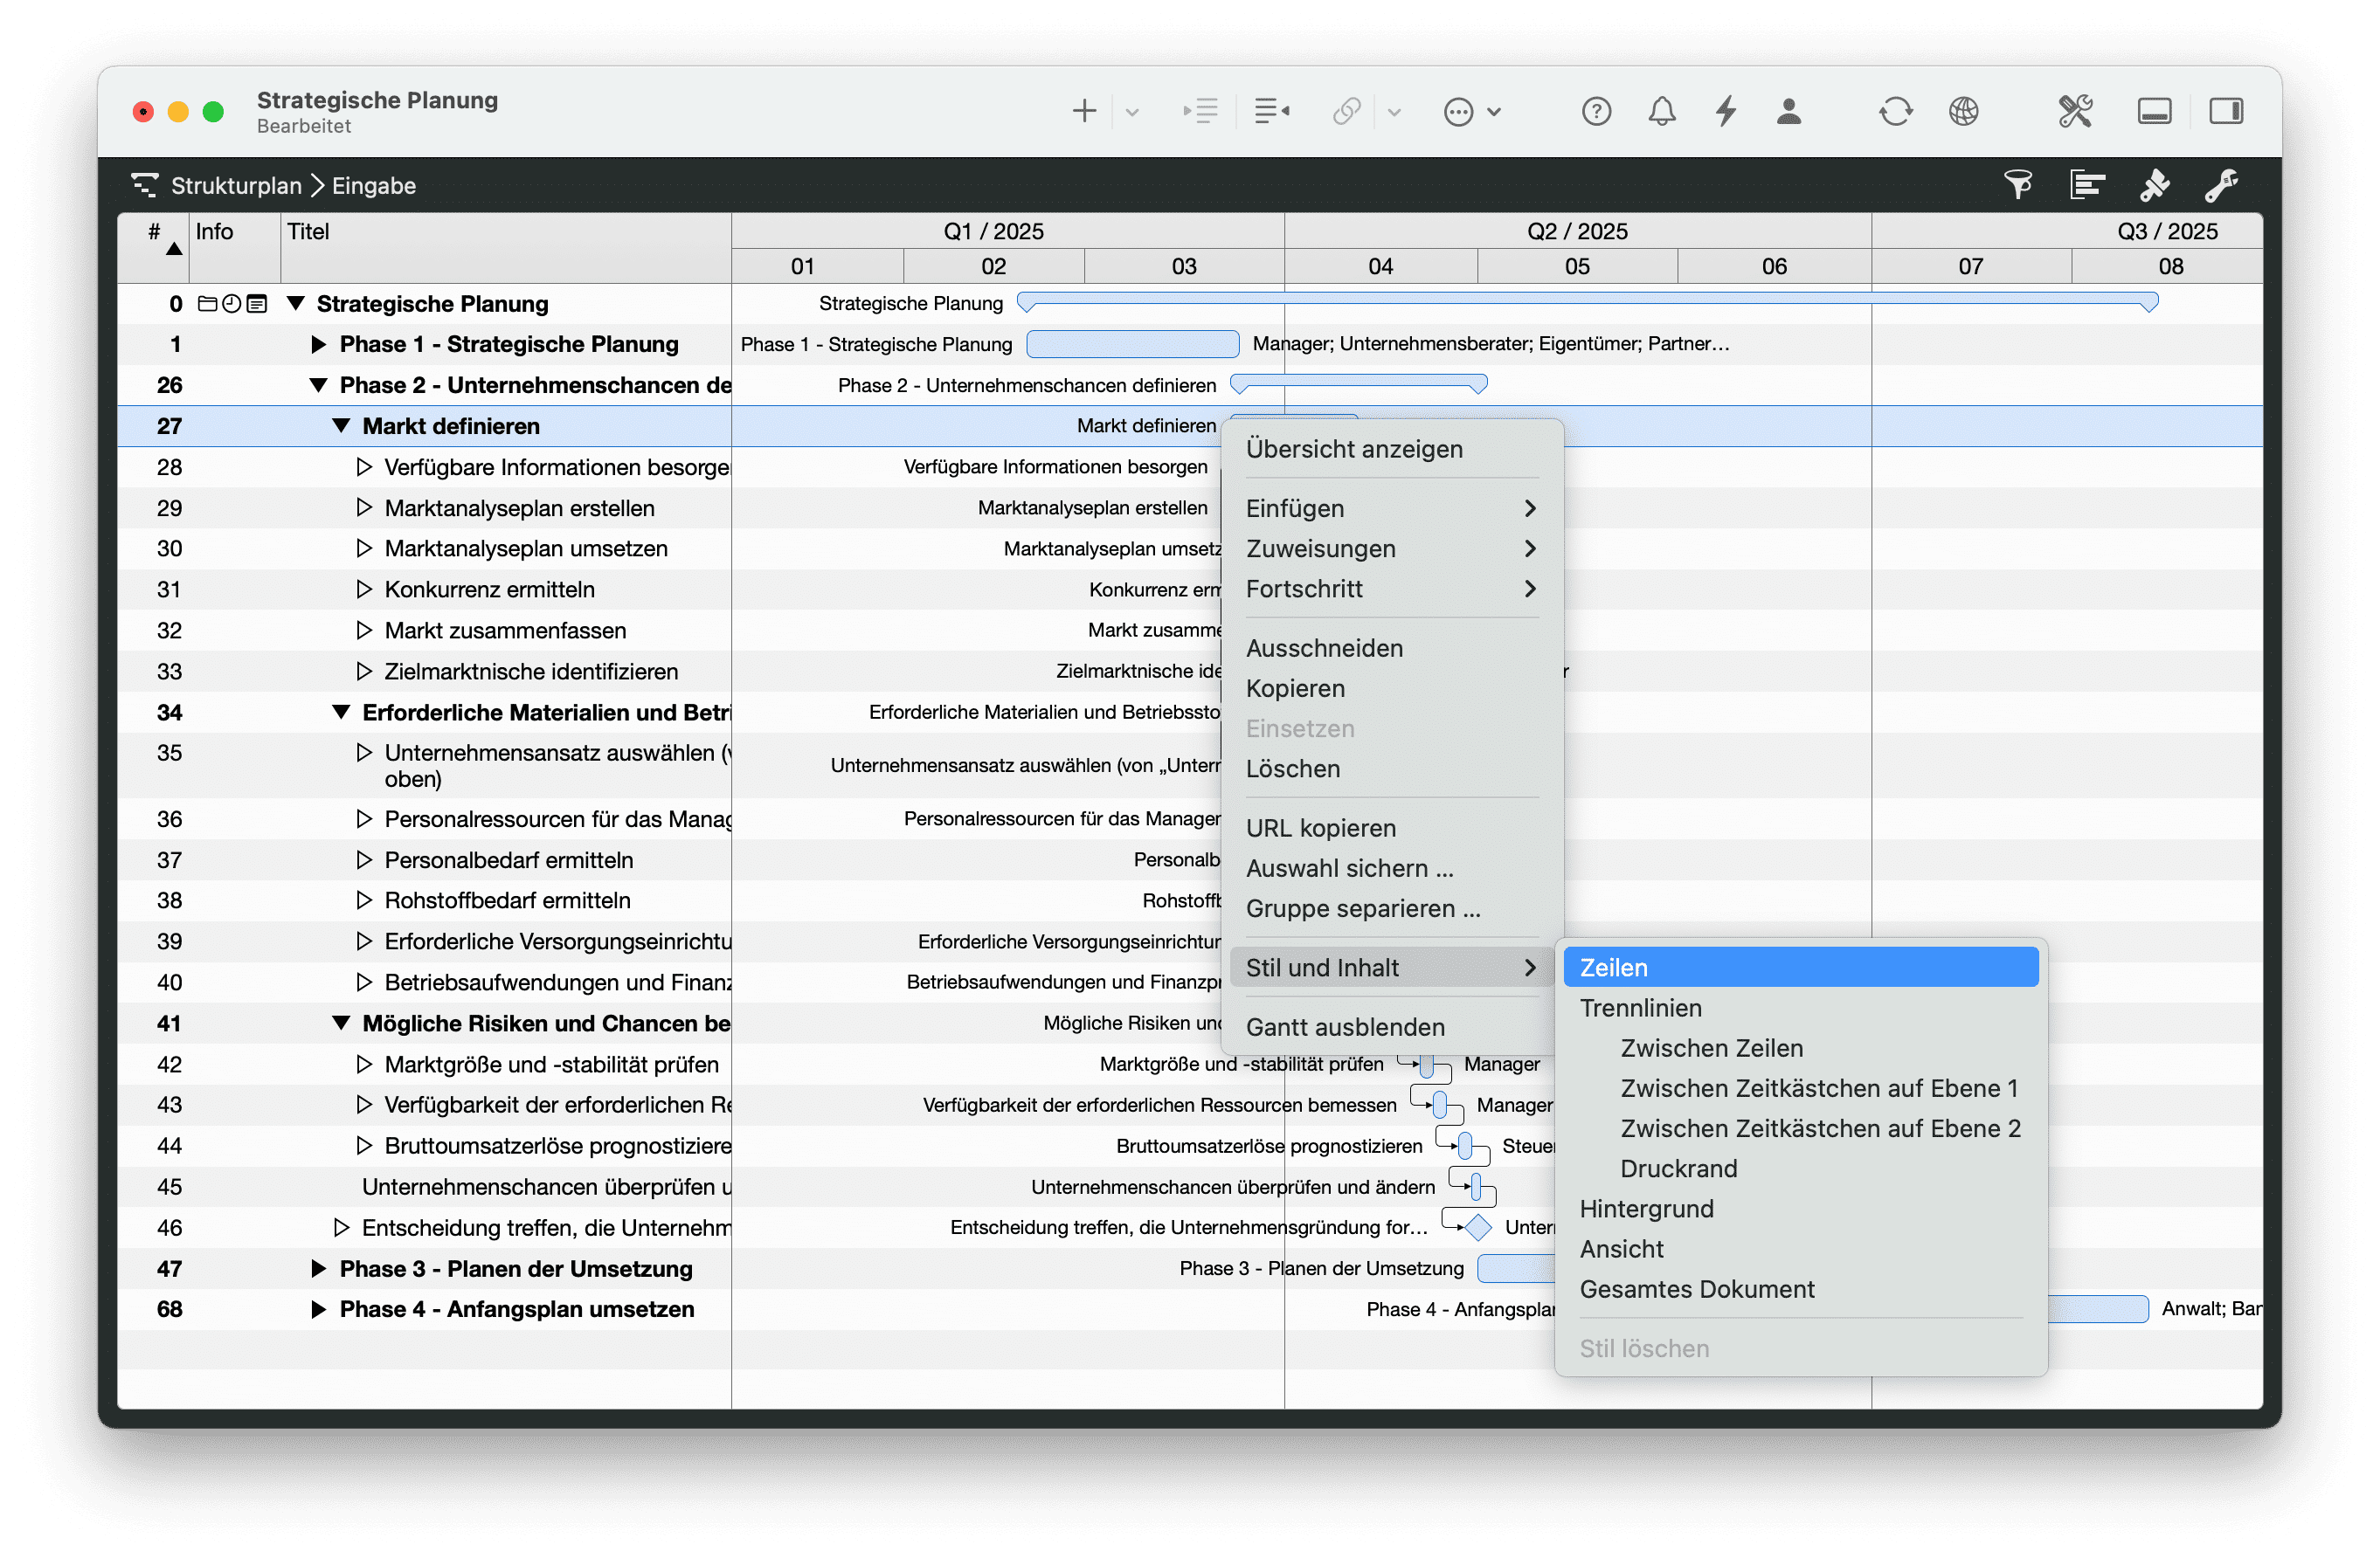The width and height of the screenshot is (2380, 1558).
Task: Click the link chain icon
Action: point(1346,111)
